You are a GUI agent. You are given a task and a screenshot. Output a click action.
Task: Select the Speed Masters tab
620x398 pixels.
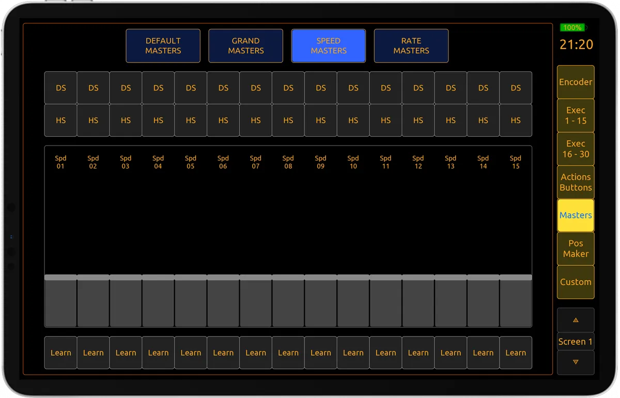pos(329,46)
